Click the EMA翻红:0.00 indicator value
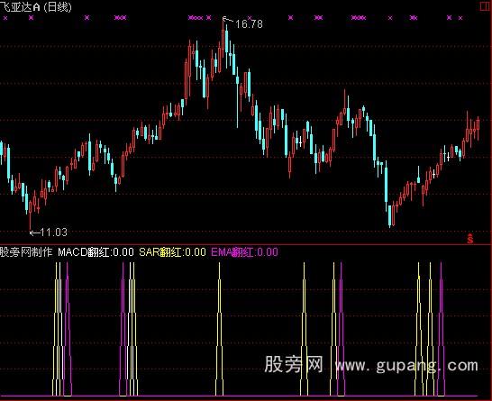 click(x=244, y=252)
